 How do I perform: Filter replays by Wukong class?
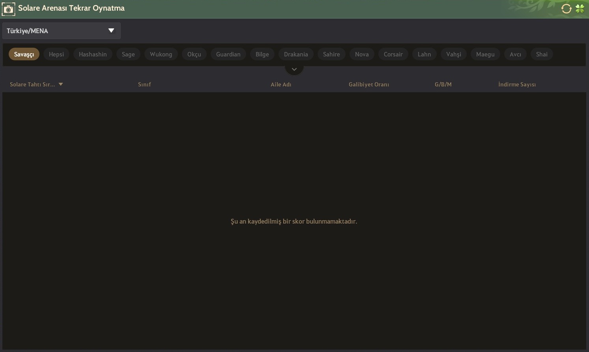pyautogui.click(x=161, y=54)
